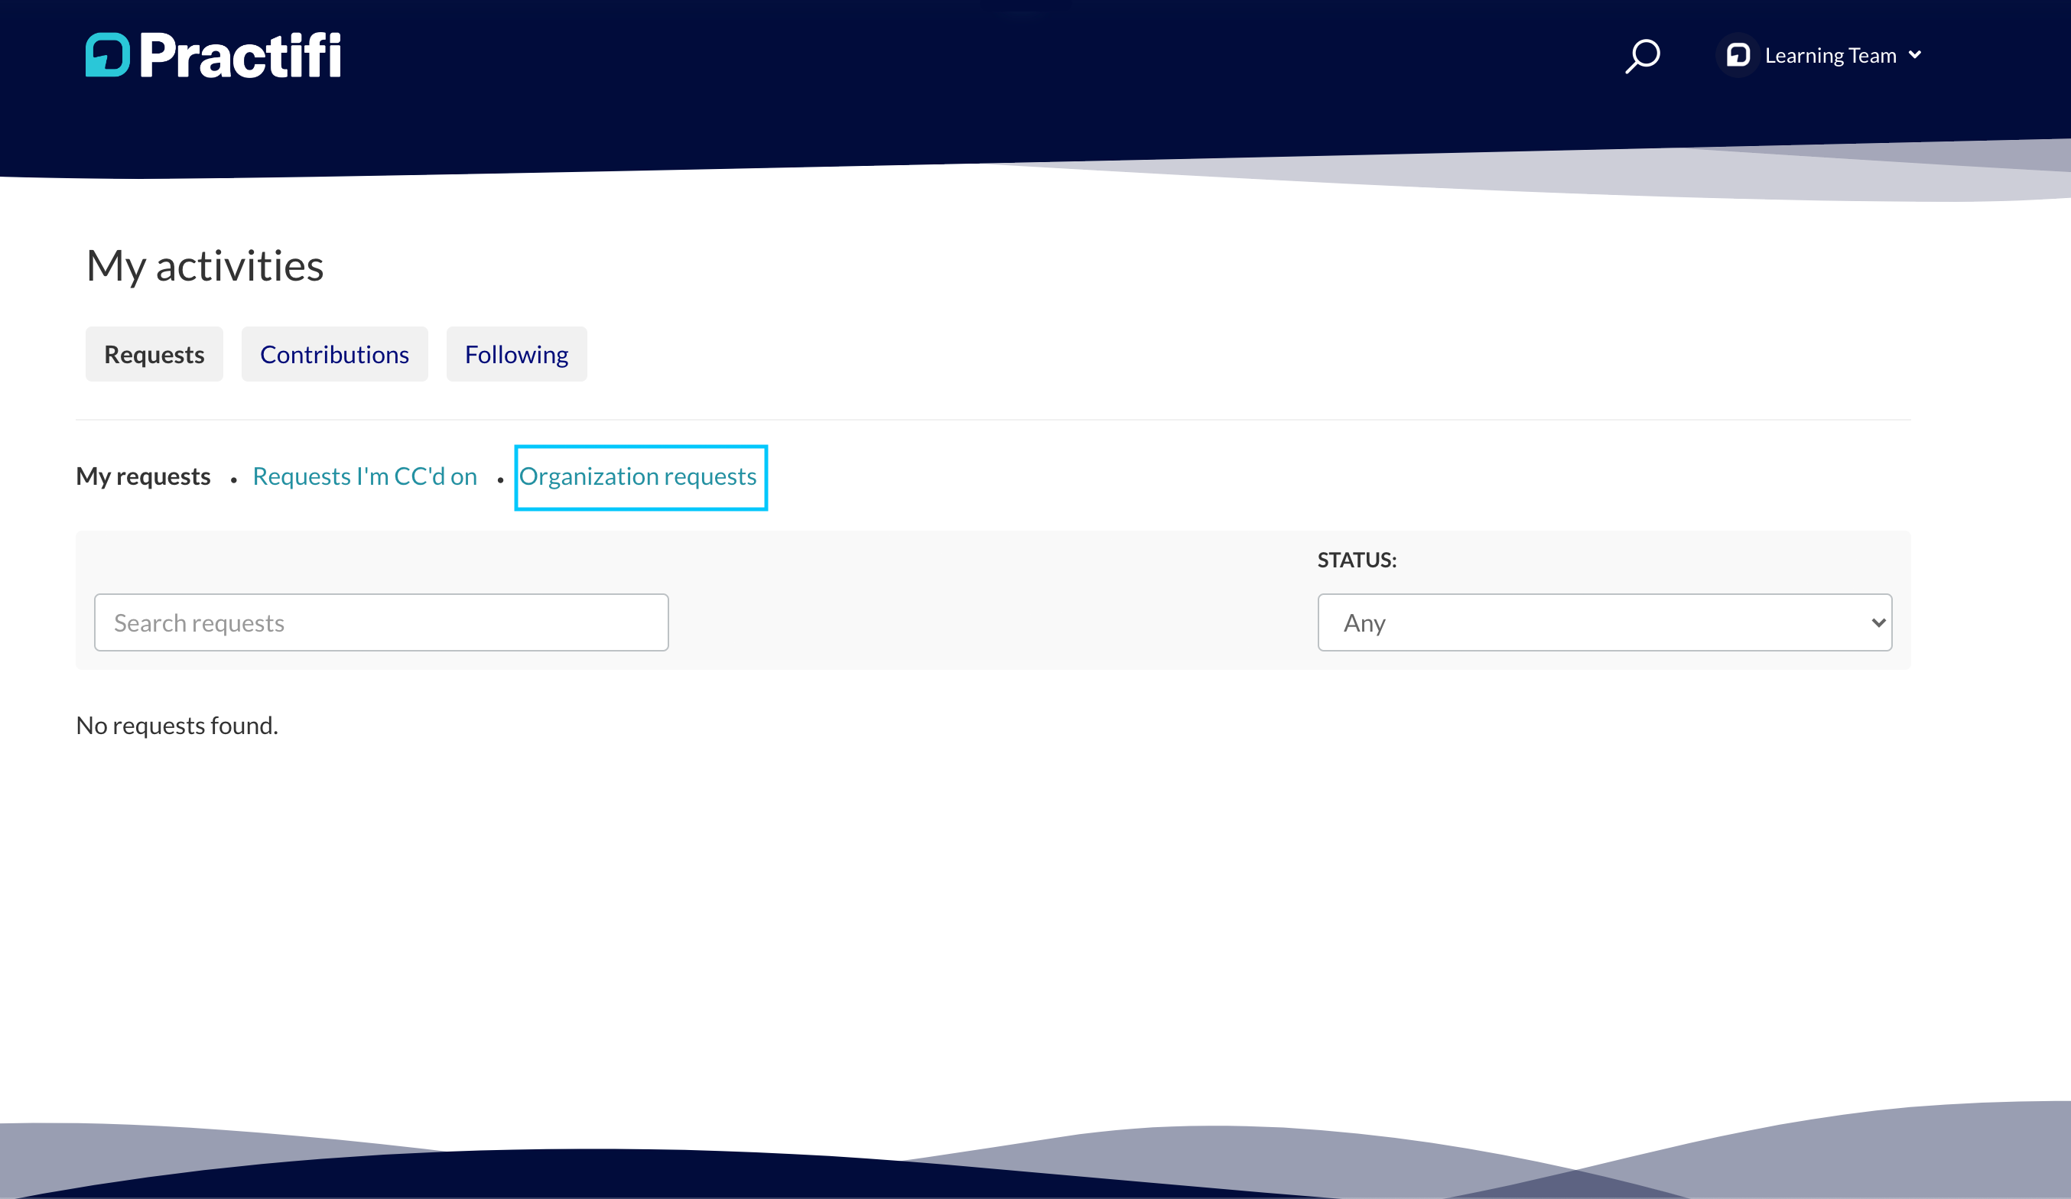Click the Search requests placeholder text

click(x=199, y=624)
